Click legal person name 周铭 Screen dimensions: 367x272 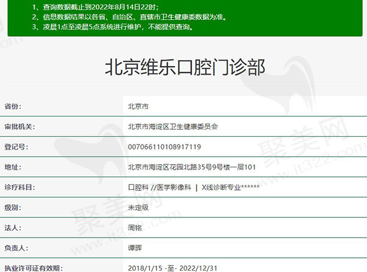[x=135, y=228]
